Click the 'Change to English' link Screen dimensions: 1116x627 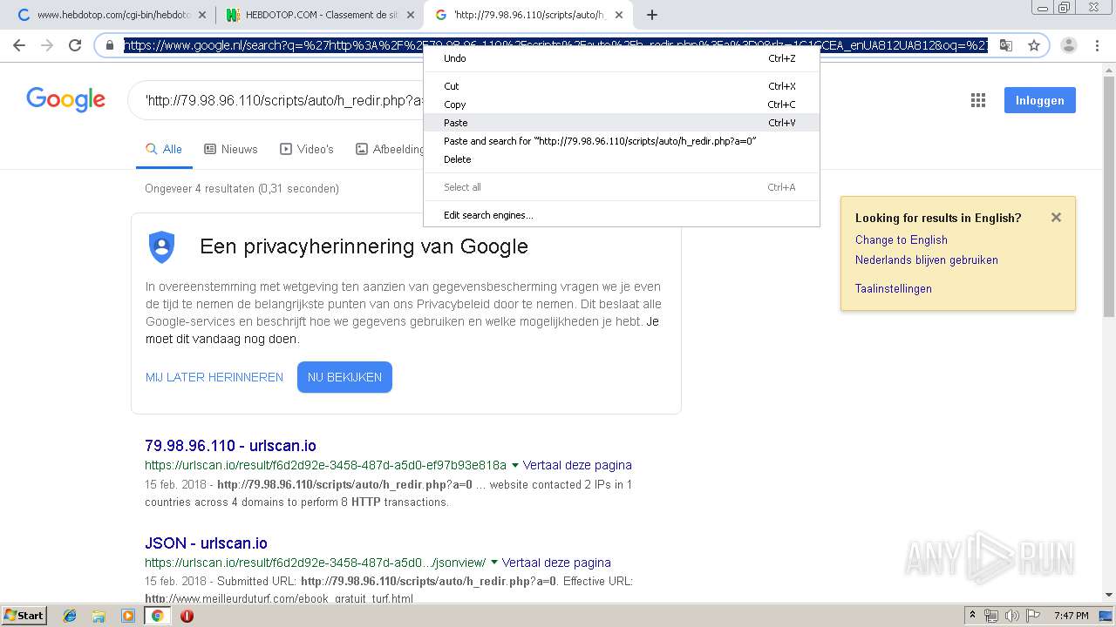pos(901,239)
